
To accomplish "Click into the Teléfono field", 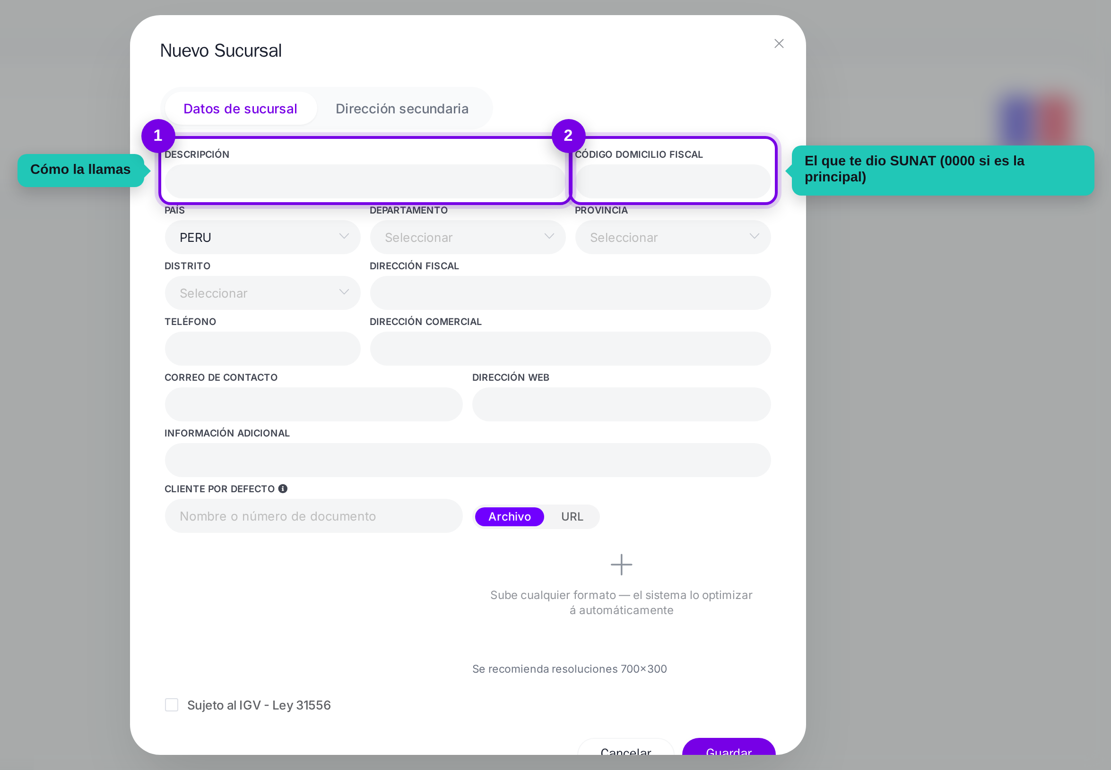I will click(x=262, y=348).
